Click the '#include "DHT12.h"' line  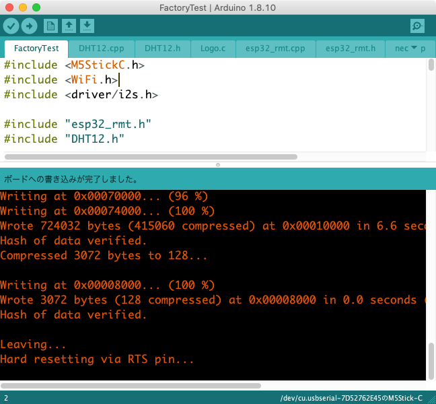(x=64, y=139)
